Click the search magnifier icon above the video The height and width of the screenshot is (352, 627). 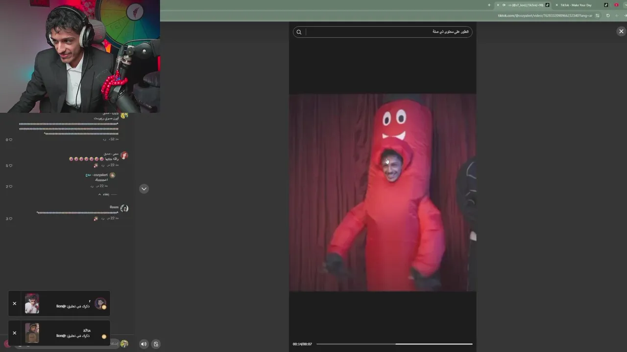(299, 32)
